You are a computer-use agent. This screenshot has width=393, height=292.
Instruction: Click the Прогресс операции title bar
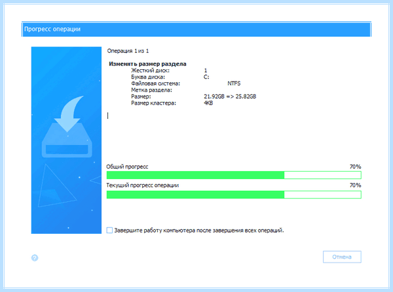[196, 29]
